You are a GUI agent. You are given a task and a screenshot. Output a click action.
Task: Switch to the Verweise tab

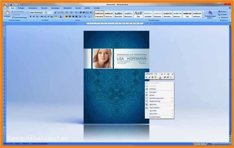(44, 8)
